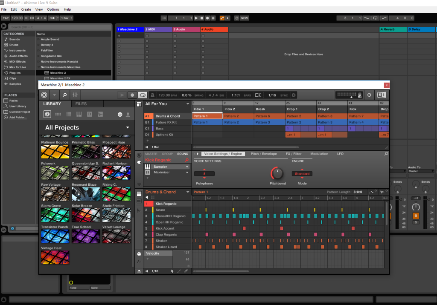
Task: Click the TAP tempo button in Ableton
Action: 6,18
